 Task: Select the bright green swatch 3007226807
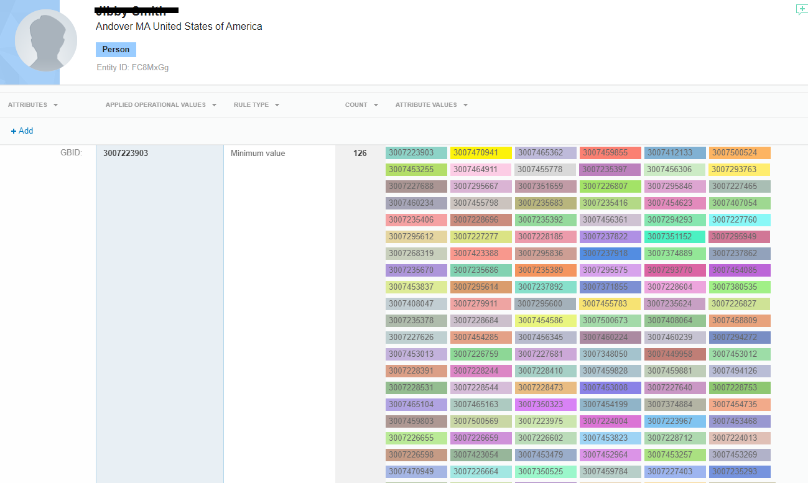tap(610, 186)
